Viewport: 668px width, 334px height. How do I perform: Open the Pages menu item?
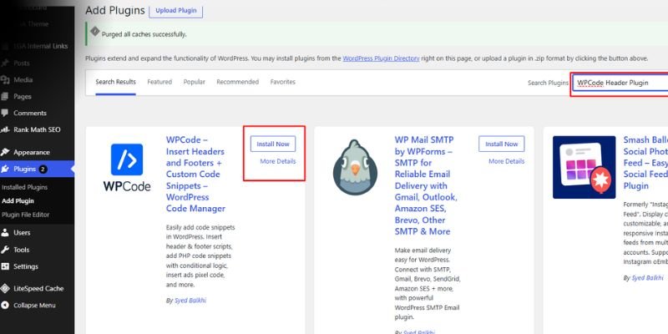pyautogui.click(x=23, y=96)
